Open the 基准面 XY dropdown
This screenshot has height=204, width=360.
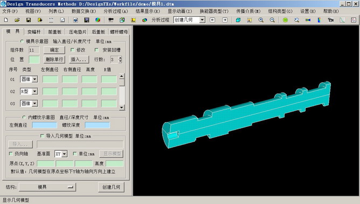click(65, 154)
